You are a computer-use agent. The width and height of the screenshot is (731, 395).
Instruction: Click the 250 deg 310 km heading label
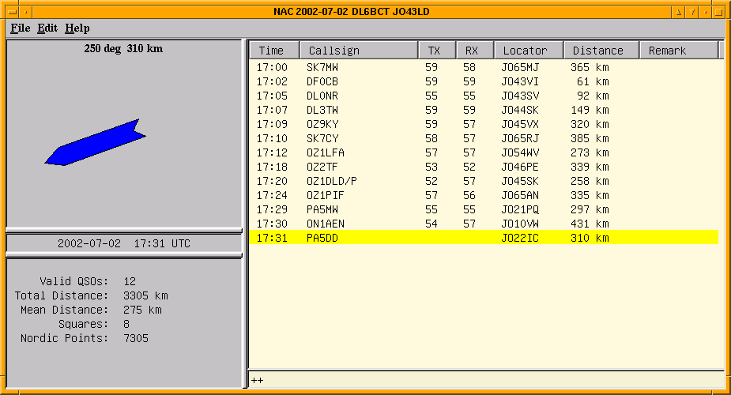point(123,48)
